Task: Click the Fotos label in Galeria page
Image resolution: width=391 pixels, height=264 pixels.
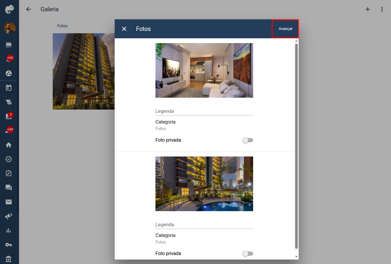Action: tap(62, 26)
